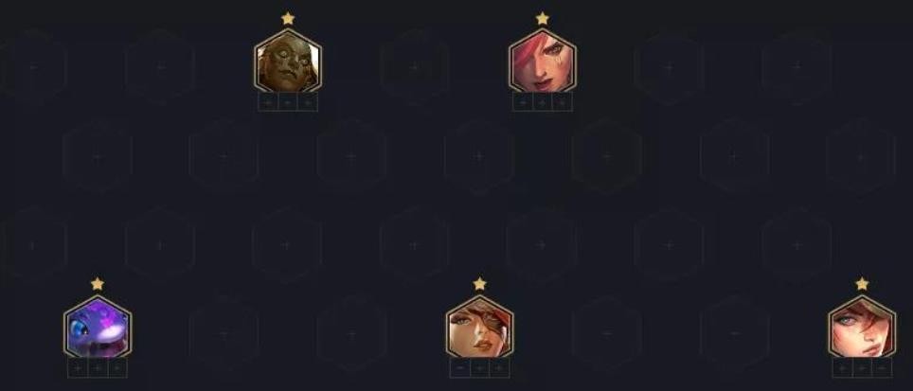Add item in last slot under zombie-faced champion
The width and height of the screenshot is (913, 391).
308,102
